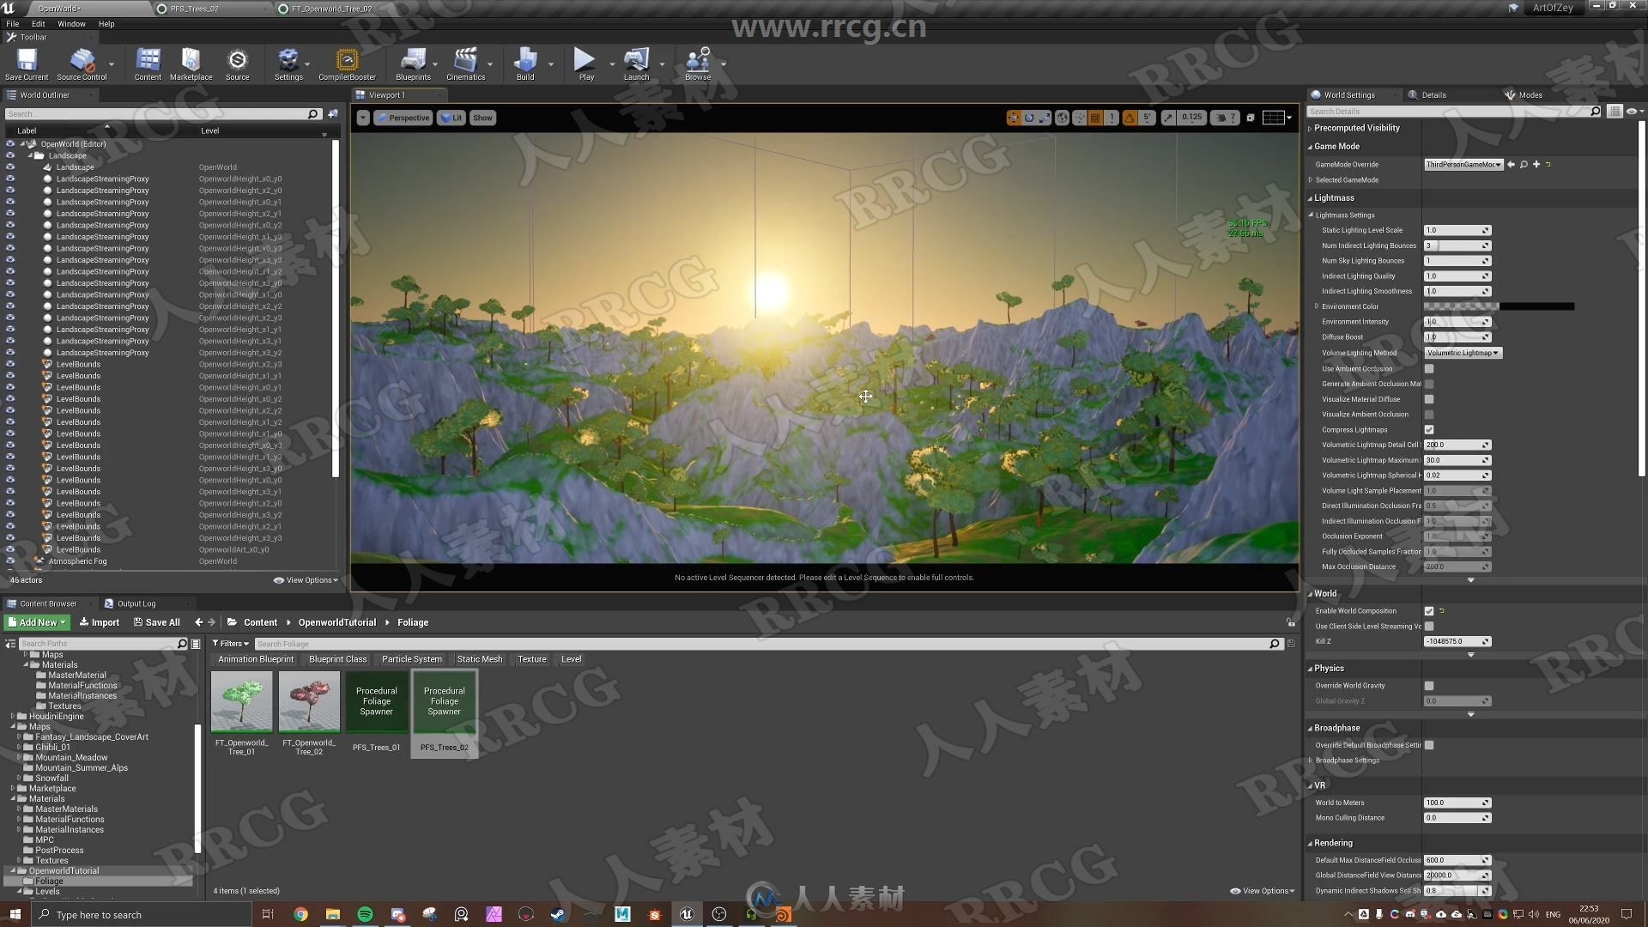
Task: Click Add New button in content browser
Action: point(38,621)
